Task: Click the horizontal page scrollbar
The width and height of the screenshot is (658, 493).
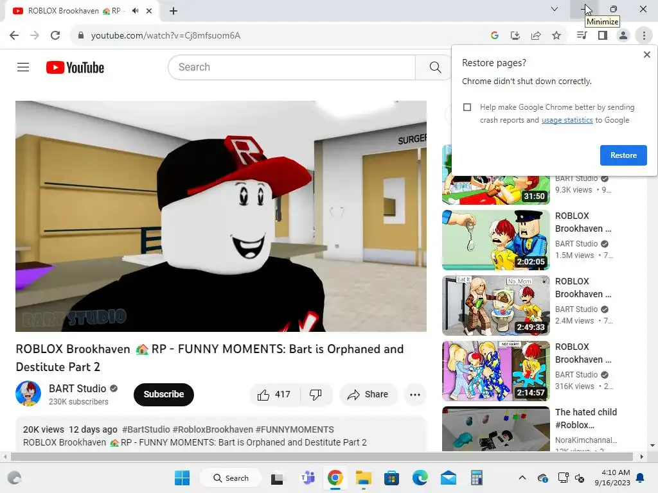Action: 321,456
